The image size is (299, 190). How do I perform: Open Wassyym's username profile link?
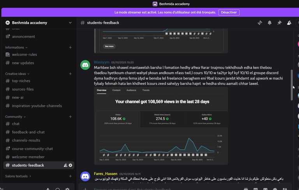coord(102,62)
